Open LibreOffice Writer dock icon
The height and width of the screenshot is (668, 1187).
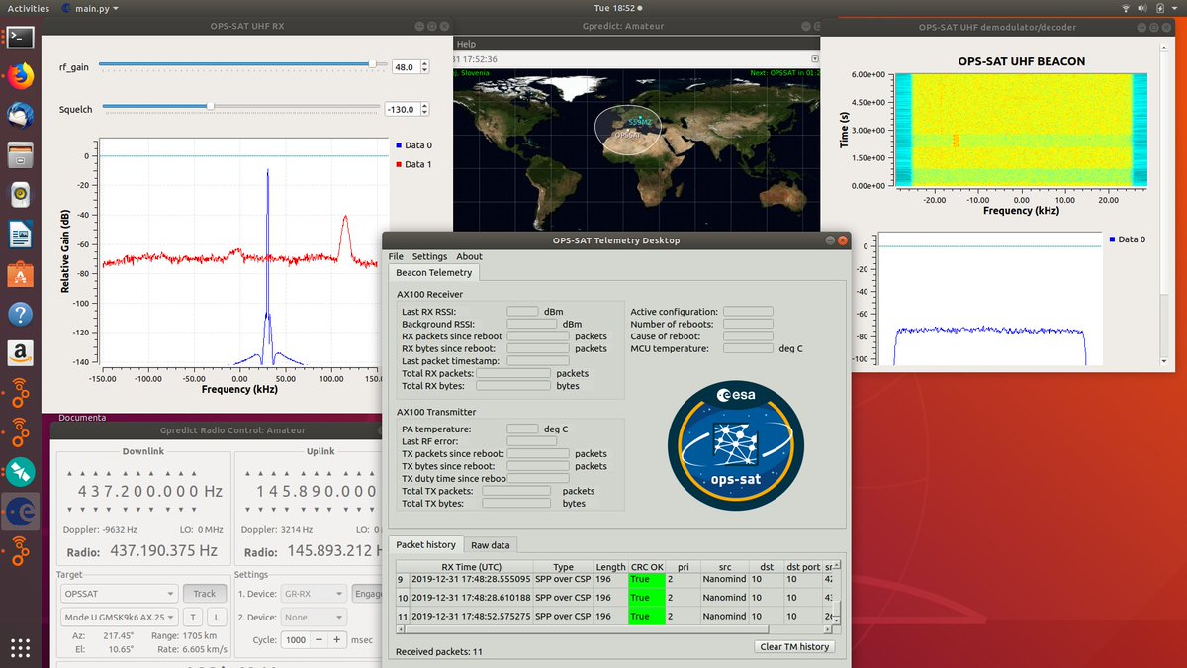click(20, 235)
